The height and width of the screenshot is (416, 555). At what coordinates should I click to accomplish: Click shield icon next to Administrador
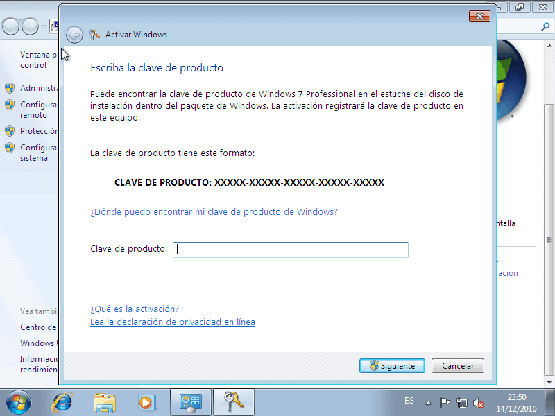click(x=10, y=88)
